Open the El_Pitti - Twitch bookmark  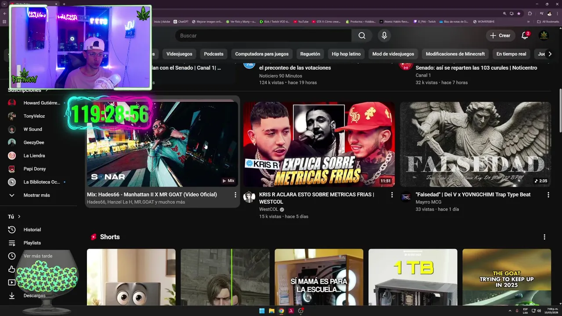point(425,22)
